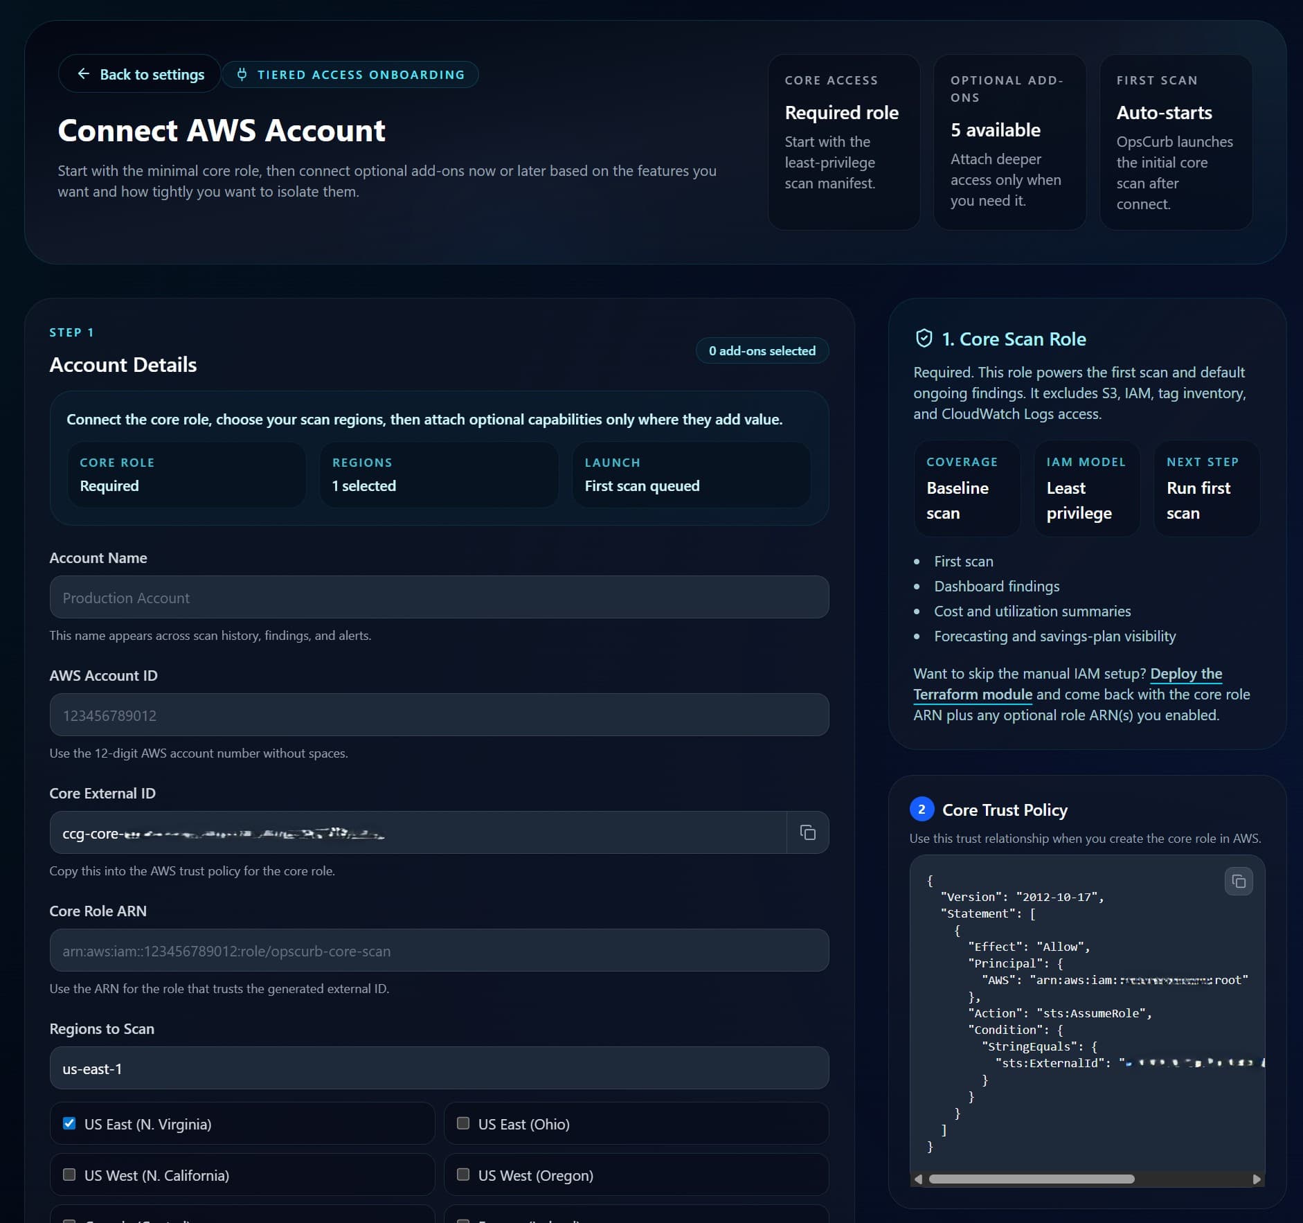Uncheck the US East (N. Virginia) region

click(x=69, y=1123)
